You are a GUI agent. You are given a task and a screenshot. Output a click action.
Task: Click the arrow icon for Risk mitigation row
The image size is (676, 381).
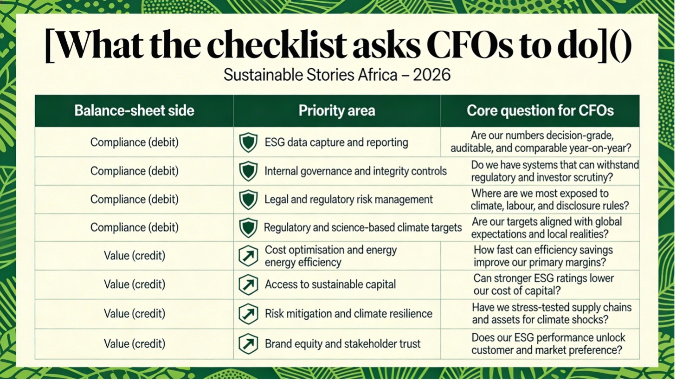pos(248,314)
